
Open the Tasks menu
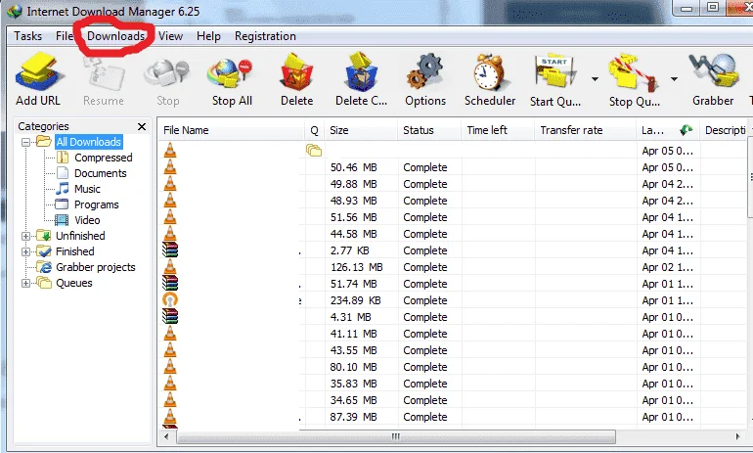click(27, 36)
